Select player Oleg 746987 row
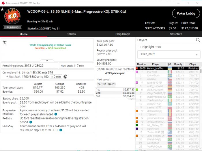The width and height of the screenshot is (202, 151). tap(167, 93)
